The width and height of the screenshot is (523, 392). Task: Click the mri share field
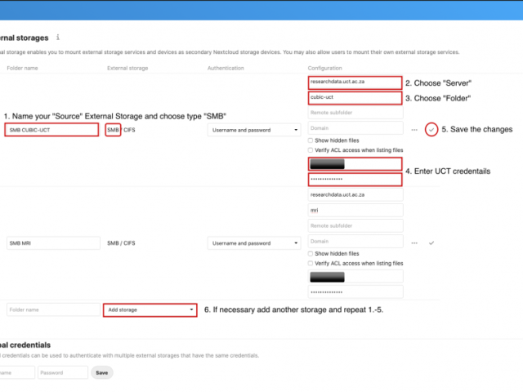[355, 211]
